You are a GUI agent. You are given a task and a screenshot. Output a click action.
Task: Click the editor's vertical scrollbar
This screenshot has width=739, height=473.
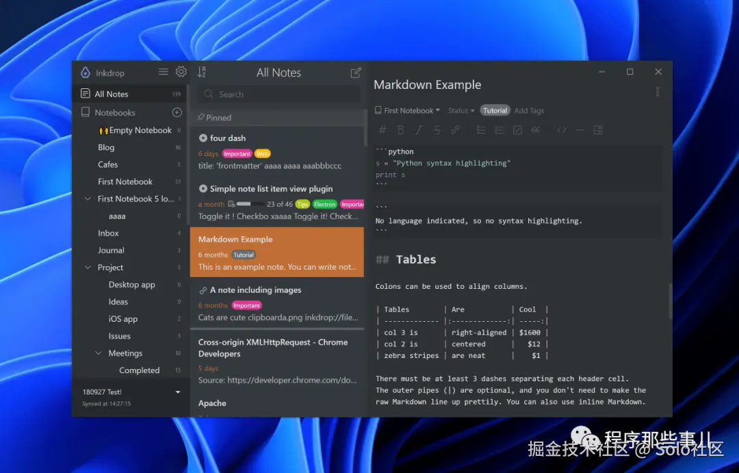(x=670, y=302)
